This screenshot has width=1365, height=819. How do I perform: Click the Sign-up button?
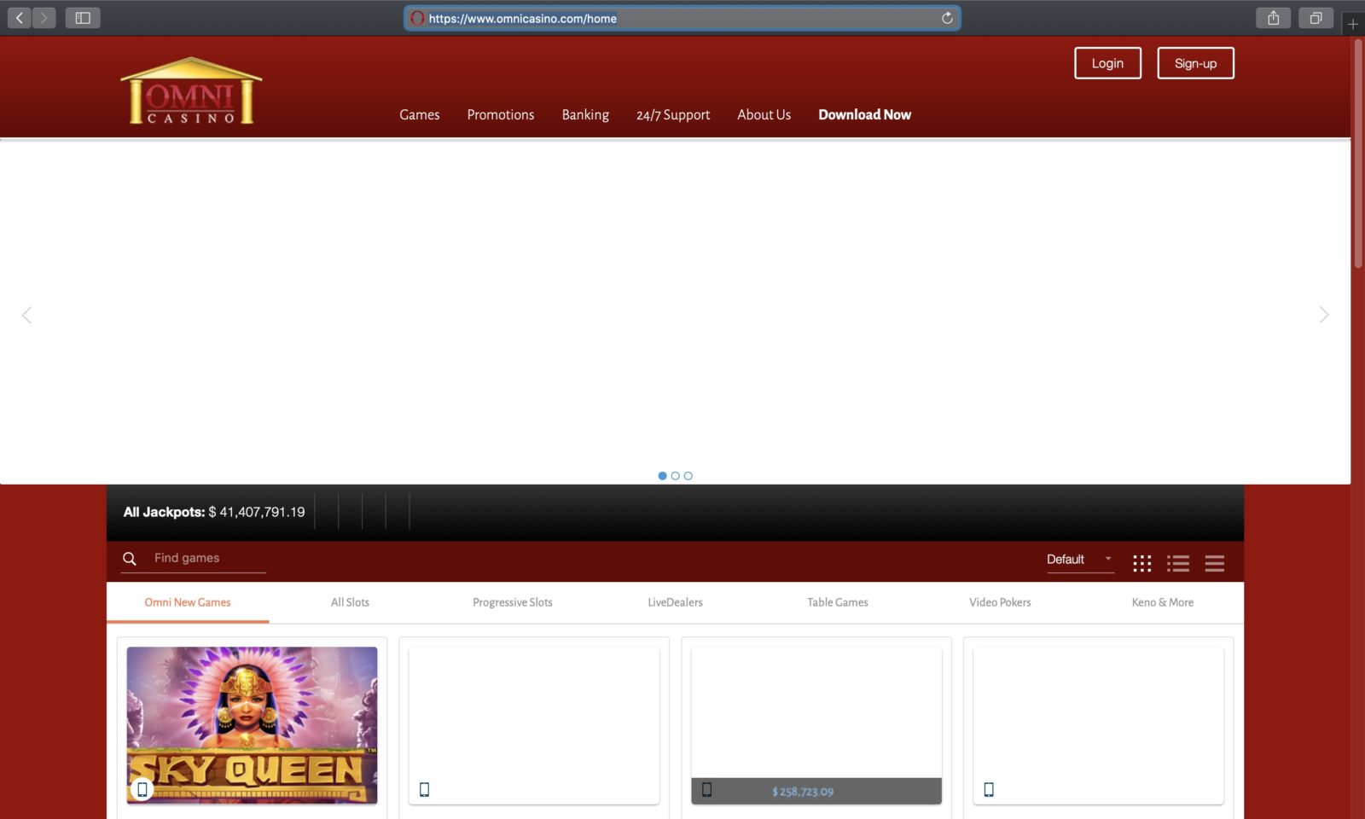[1195, 62]
